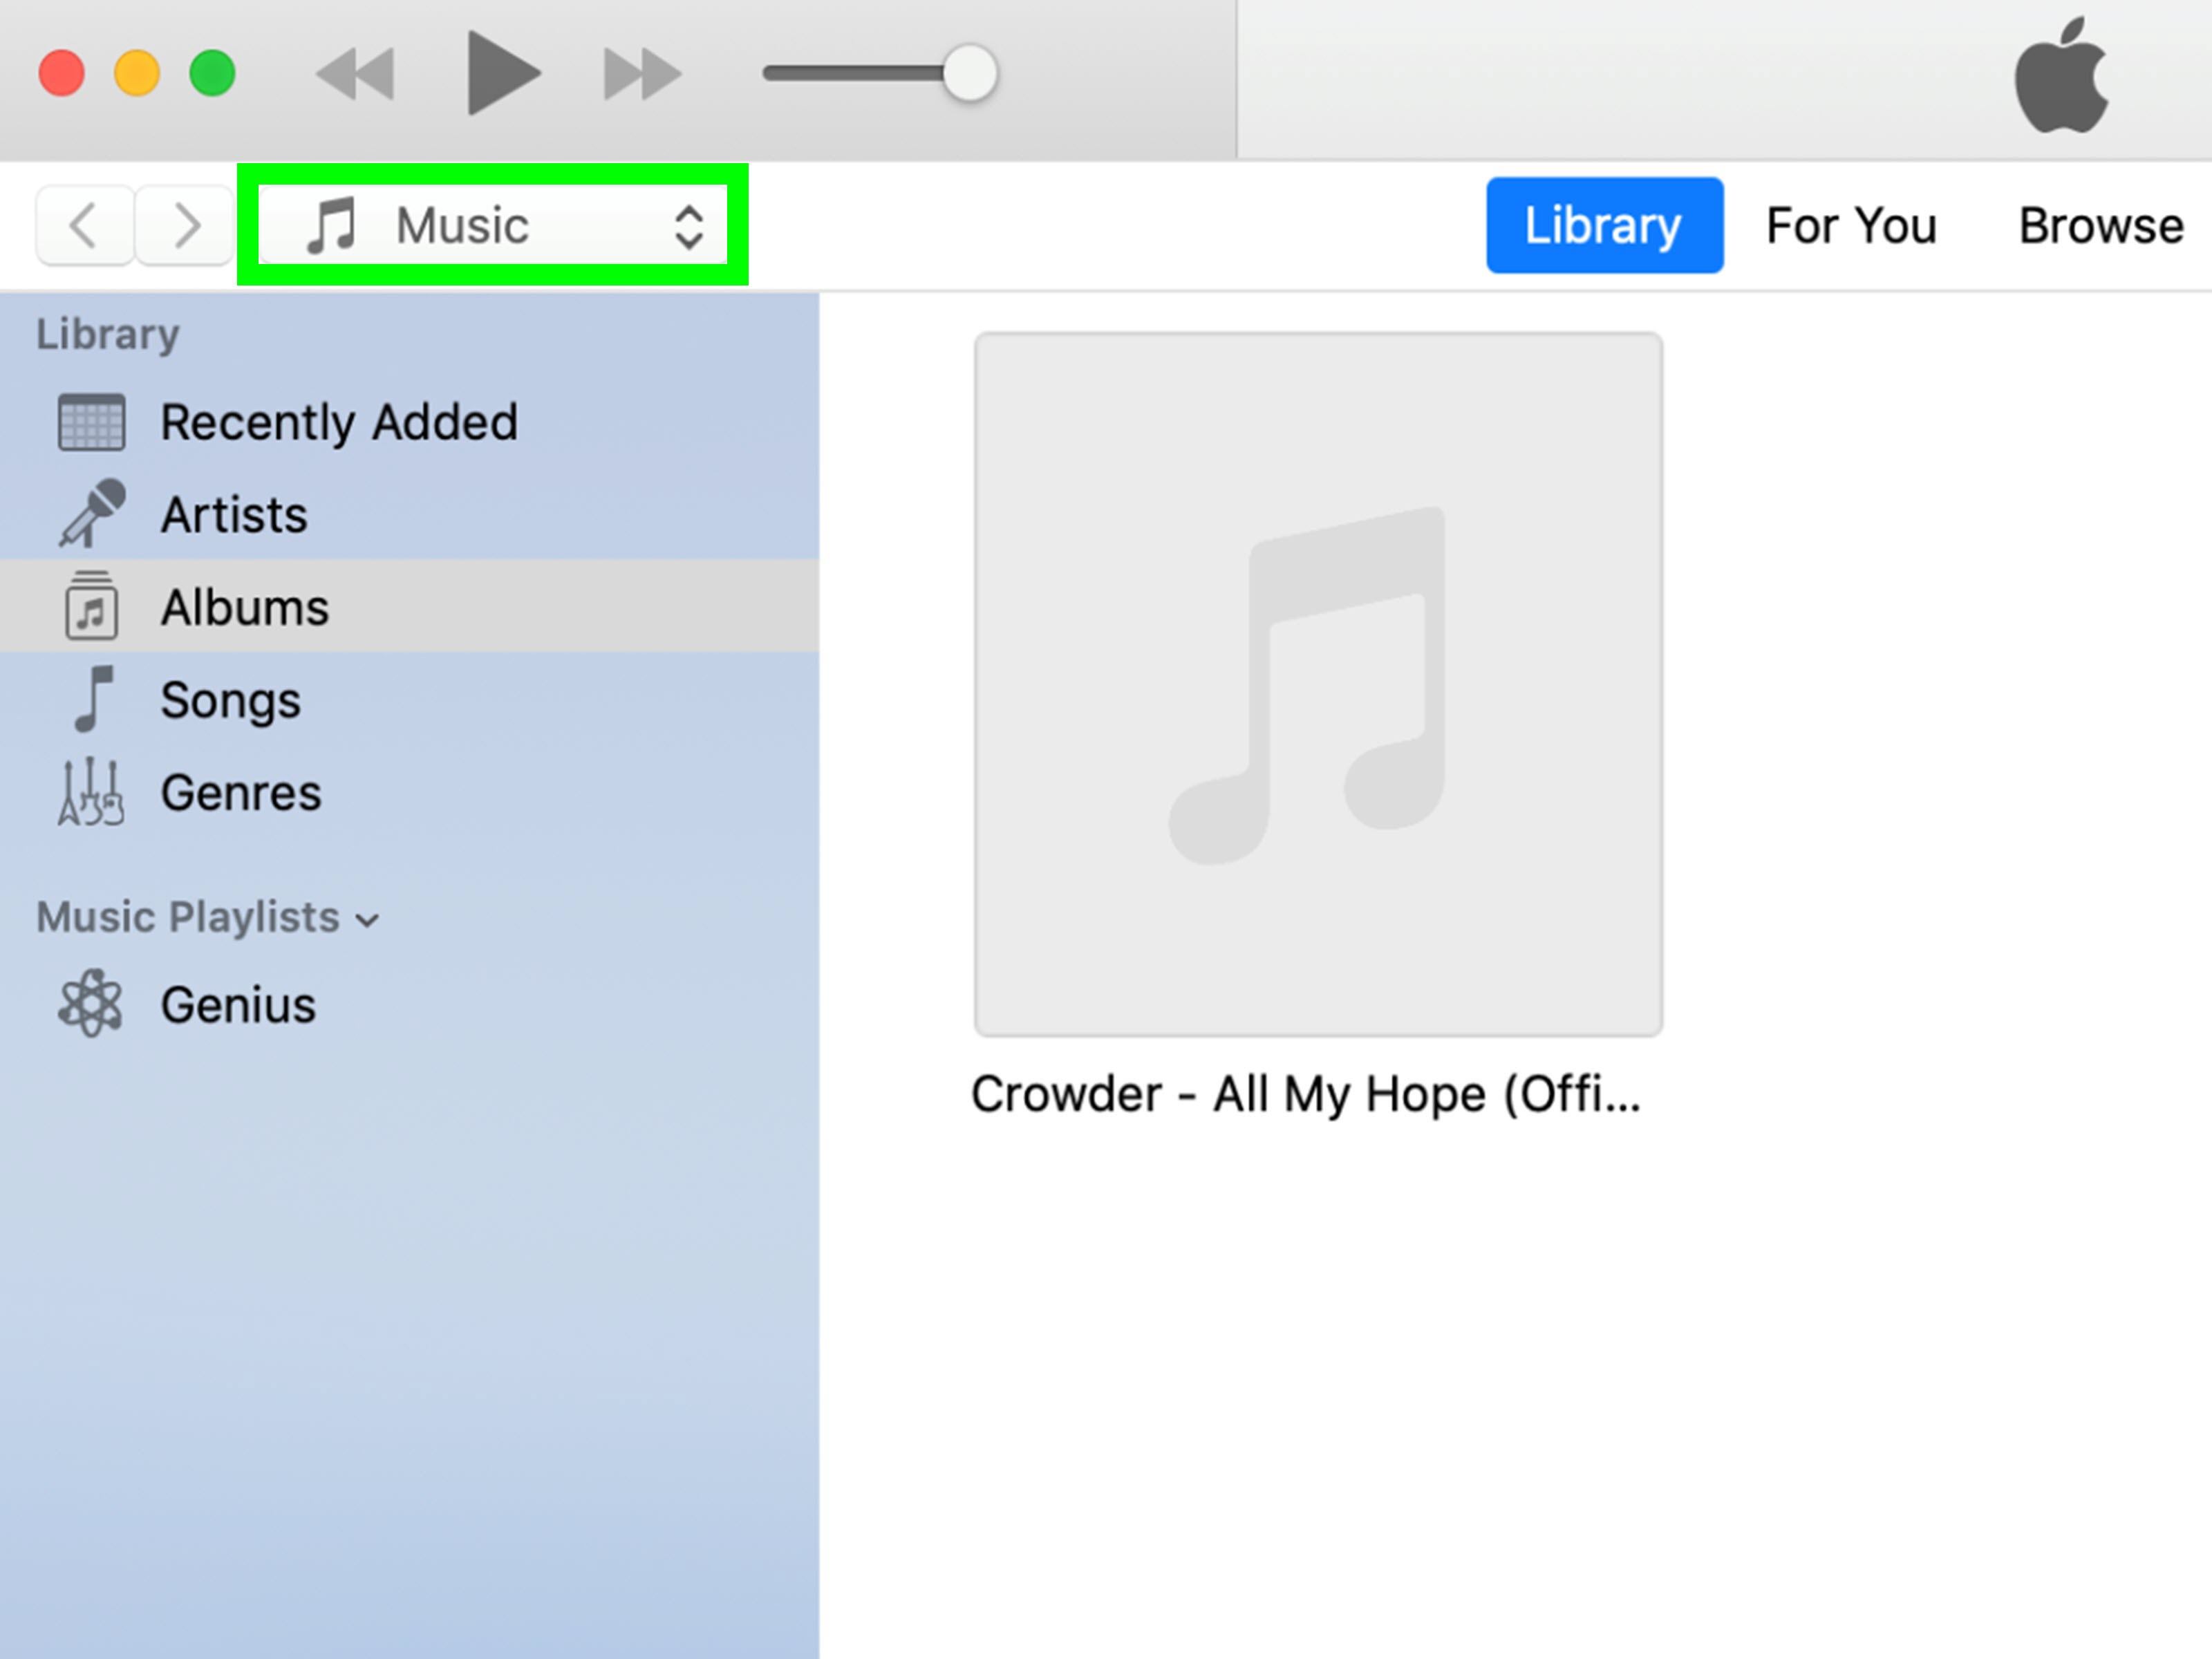Click the Genres guitars icon
Viewport: 2212px width, 1659px height.
click(91, 792)
